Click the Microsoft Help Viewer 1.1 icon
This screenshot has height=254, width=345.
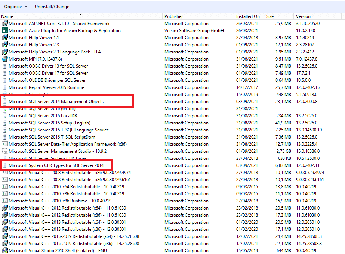pyautogui.click(x=4, y=38)
